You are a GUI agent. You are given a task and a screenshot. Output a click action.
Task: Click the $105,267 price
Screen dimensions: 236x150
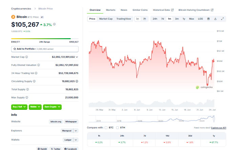point(25,25)
